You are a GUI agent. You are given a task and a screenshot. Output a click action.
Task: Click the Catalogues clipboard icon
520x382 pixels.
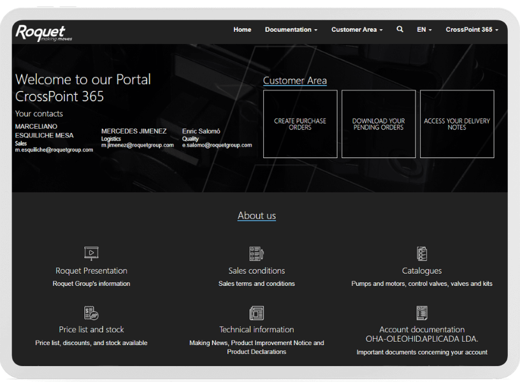[422, 253]
